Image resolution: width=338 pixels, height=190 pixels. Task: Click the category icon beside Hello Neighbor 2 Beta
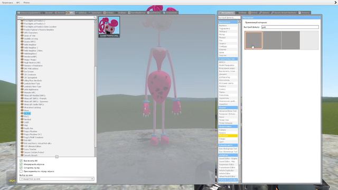tap(22, 51)
